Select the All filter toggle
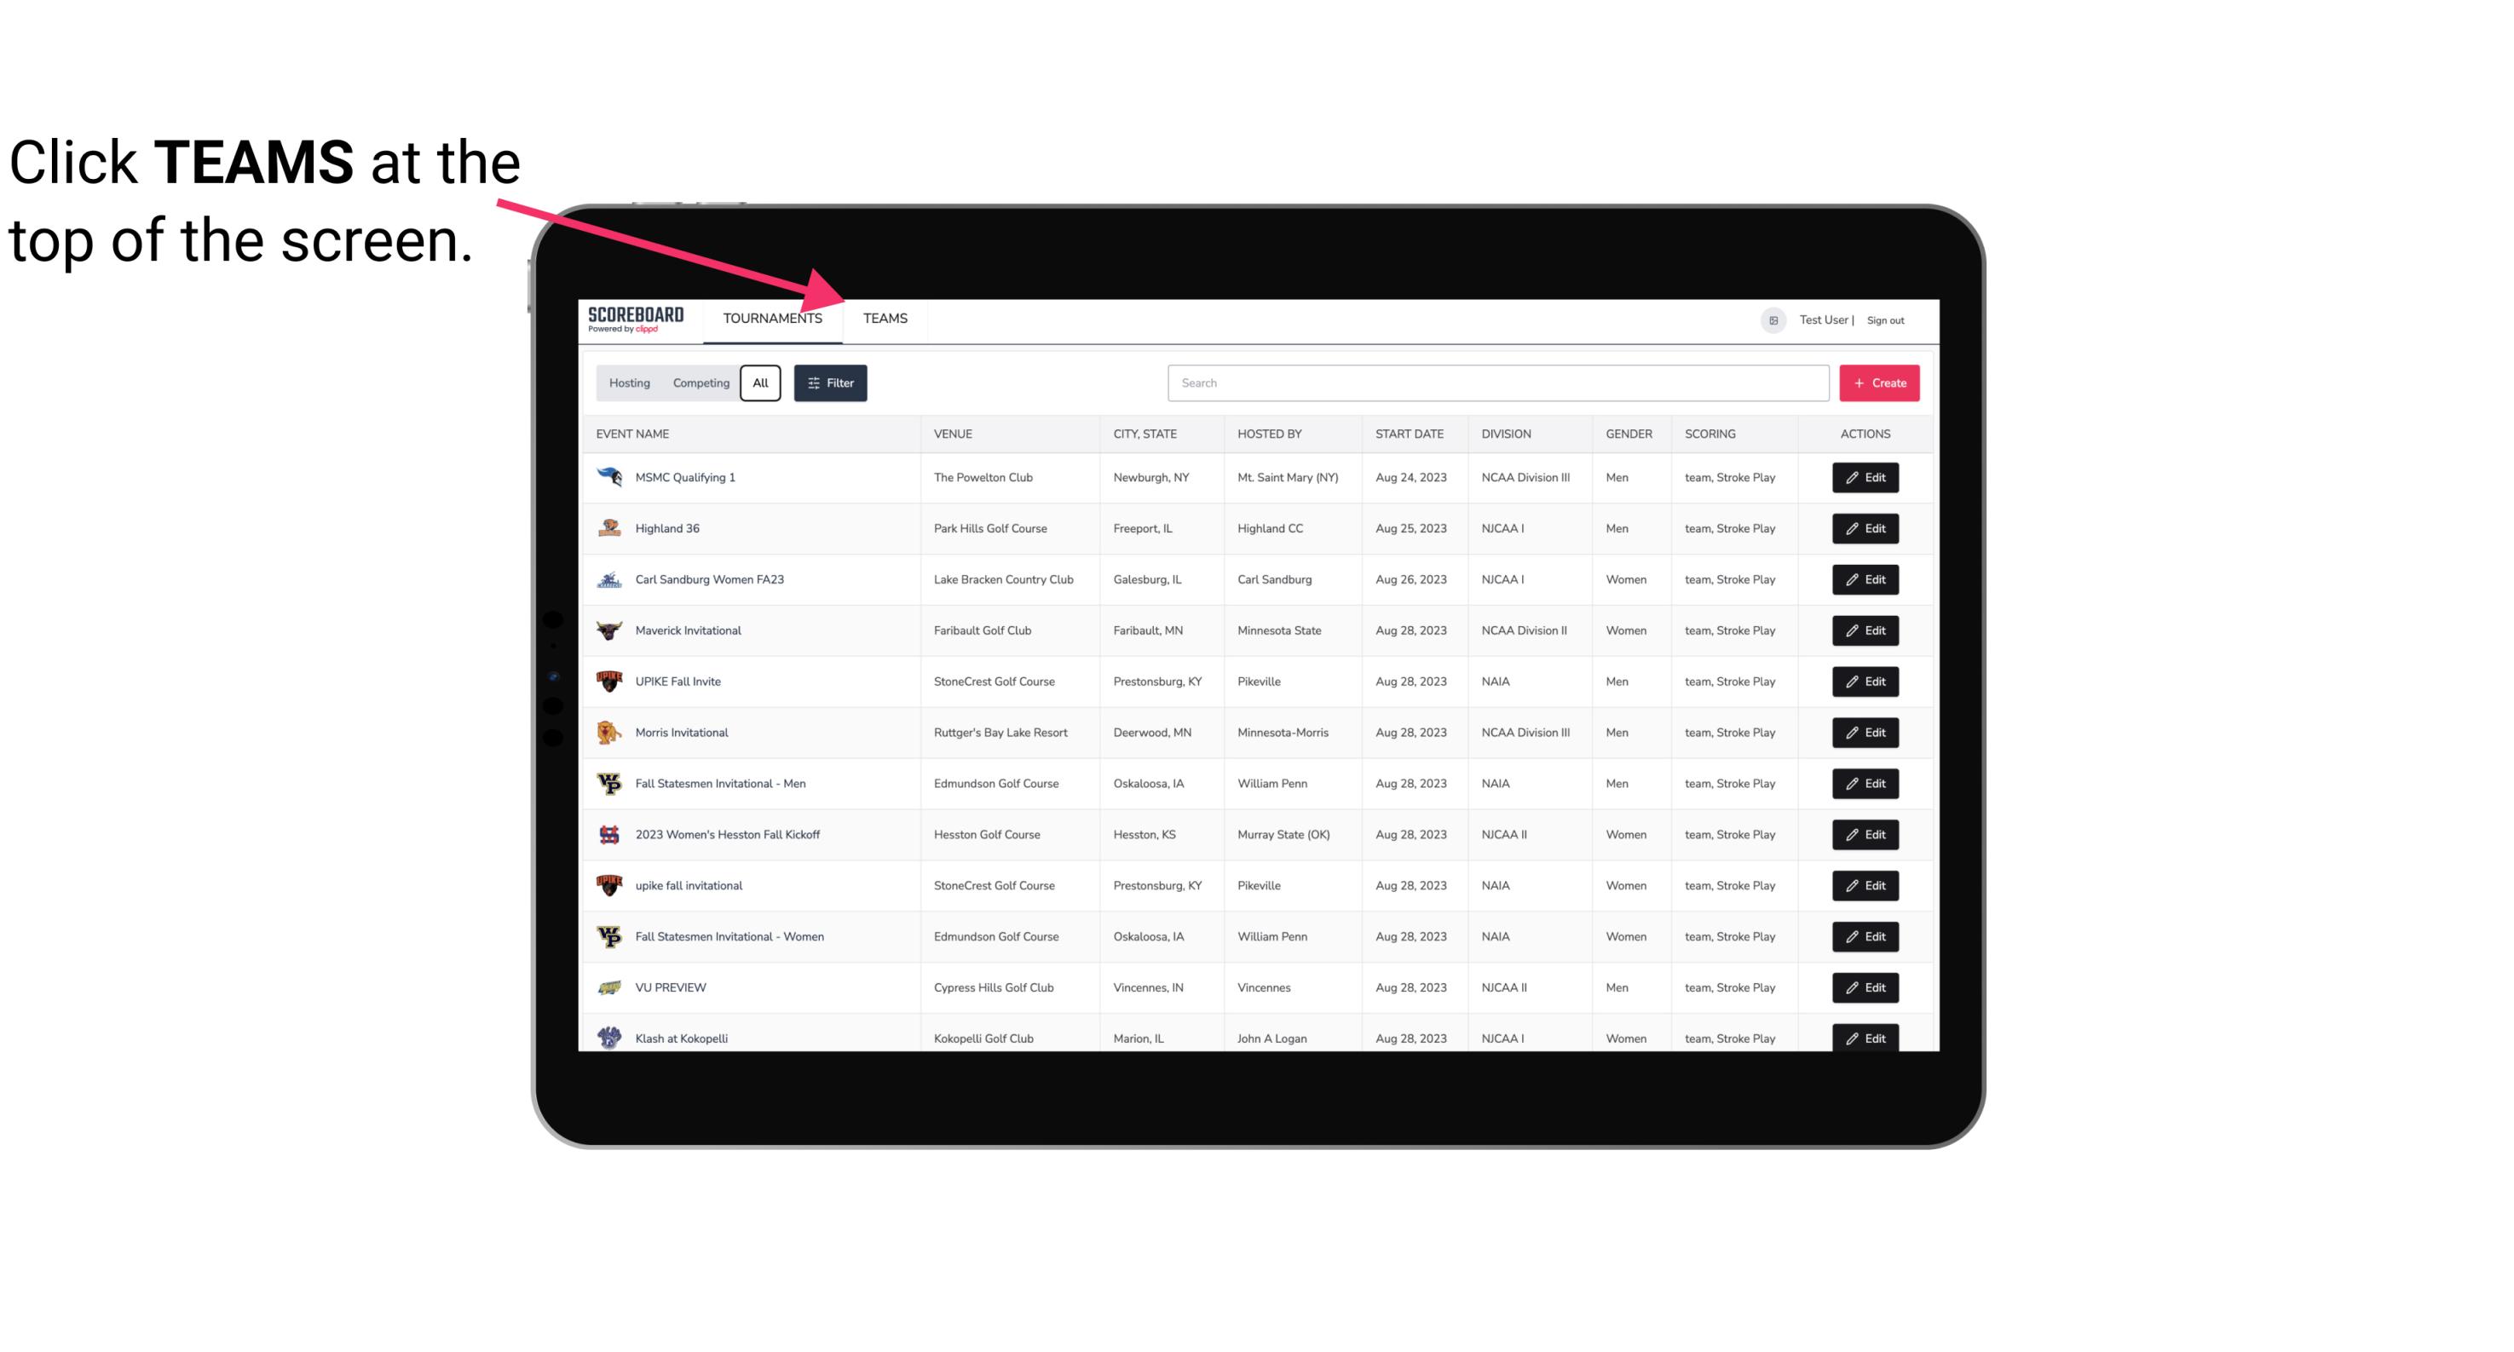The width and height of the screenshot is (2514, 1352). (761, 383)
